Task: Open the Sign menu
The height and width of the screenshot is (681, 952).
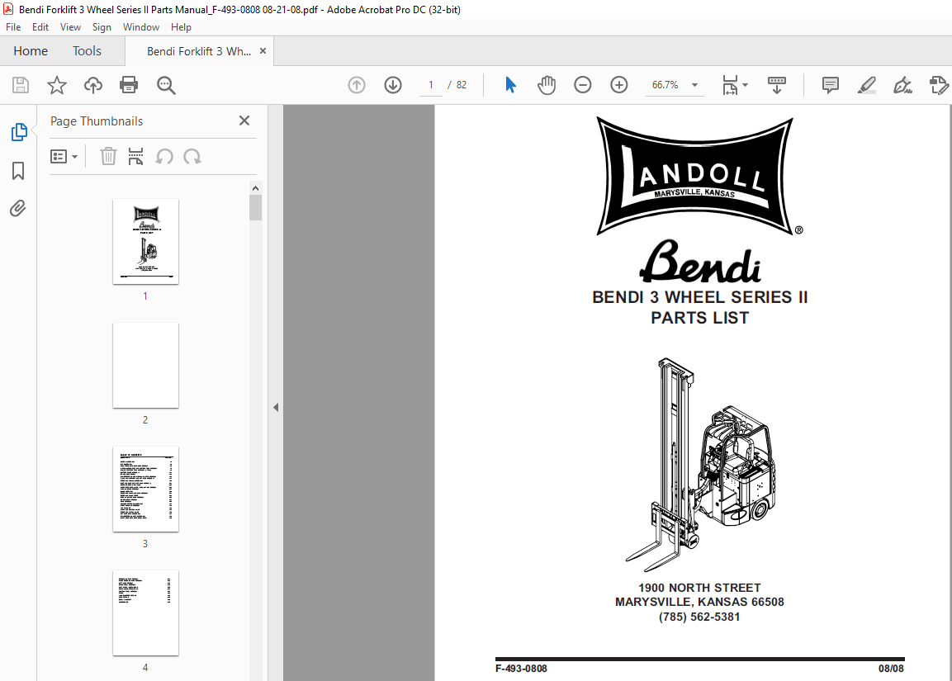Action: pyautogui.click(x=102, y=27)
